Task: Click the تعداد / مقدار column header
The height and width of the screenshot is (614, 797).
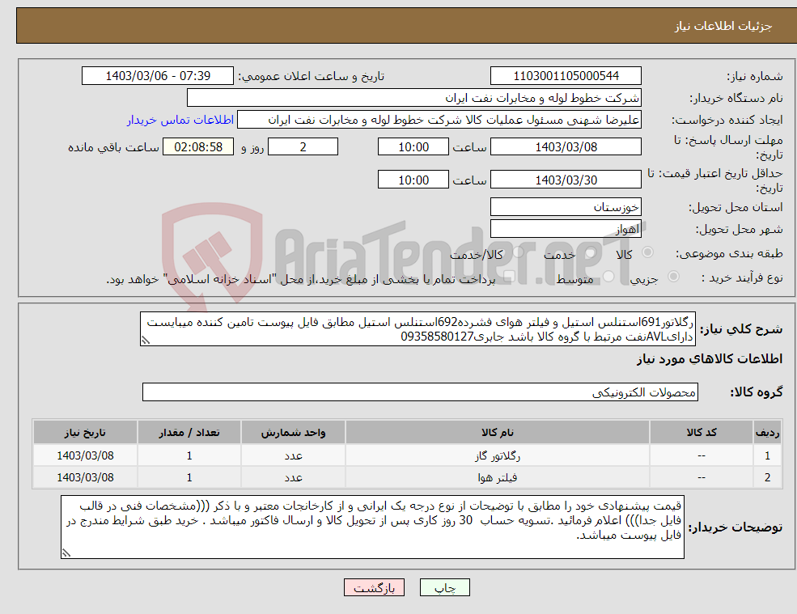Action: (189, 433)
